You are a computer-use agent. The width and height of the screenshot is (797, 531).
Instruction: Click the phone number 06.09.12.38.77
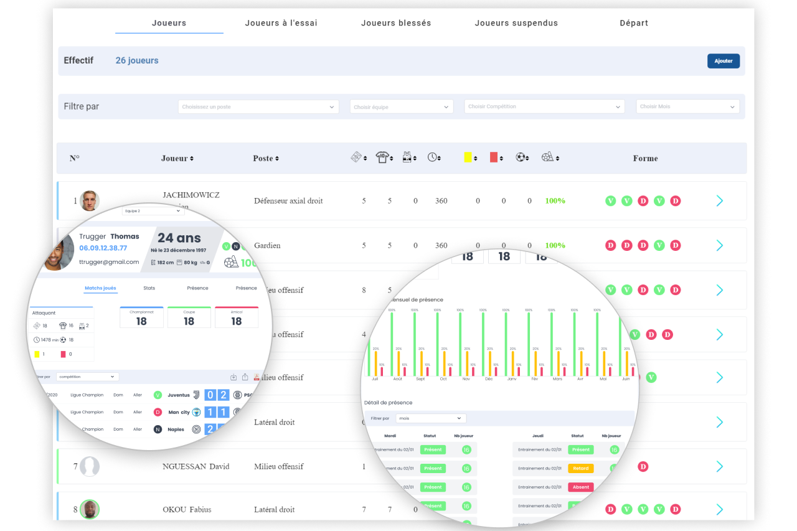(x=103, y=248)
